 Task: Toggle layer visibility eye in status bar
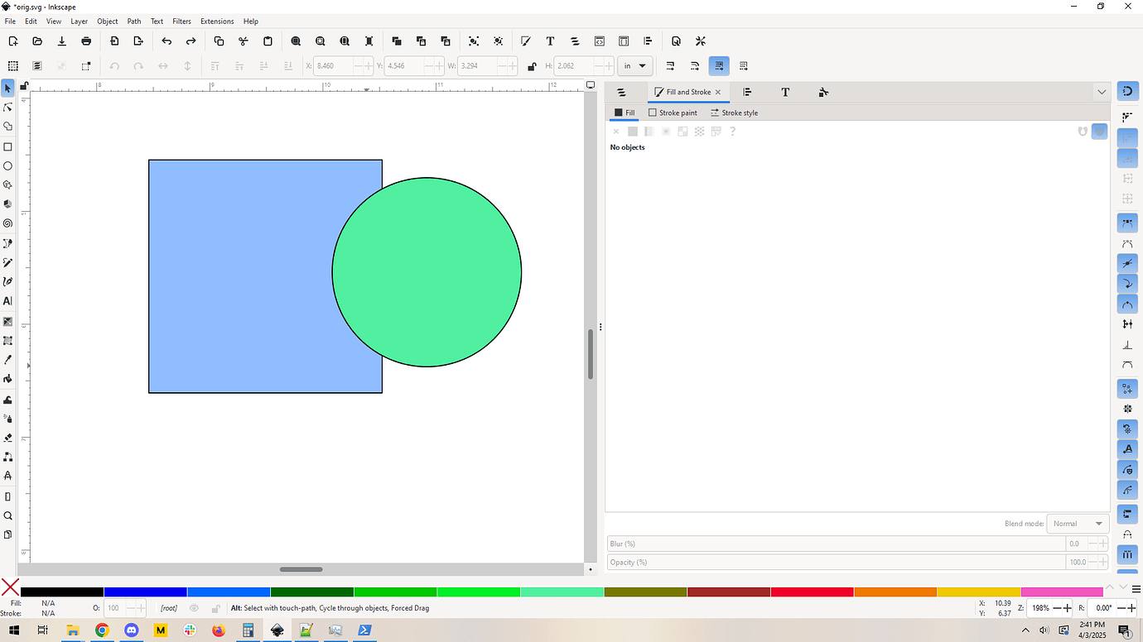tap(195, 608)
